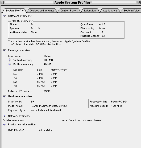This screenshot has height=148, width=141.
Task: Select the A2 memory slot row
Action: click(x=35, y=86)
